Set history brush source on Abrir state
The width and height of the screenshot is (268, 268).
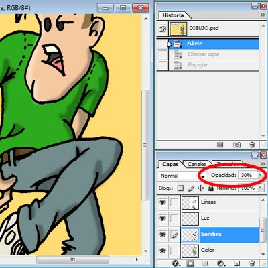[162, 44]
